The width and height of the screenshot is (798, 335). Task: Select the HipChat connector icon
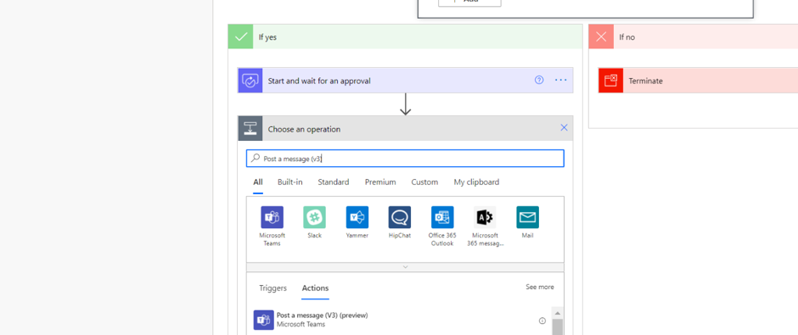coord(400,217)
